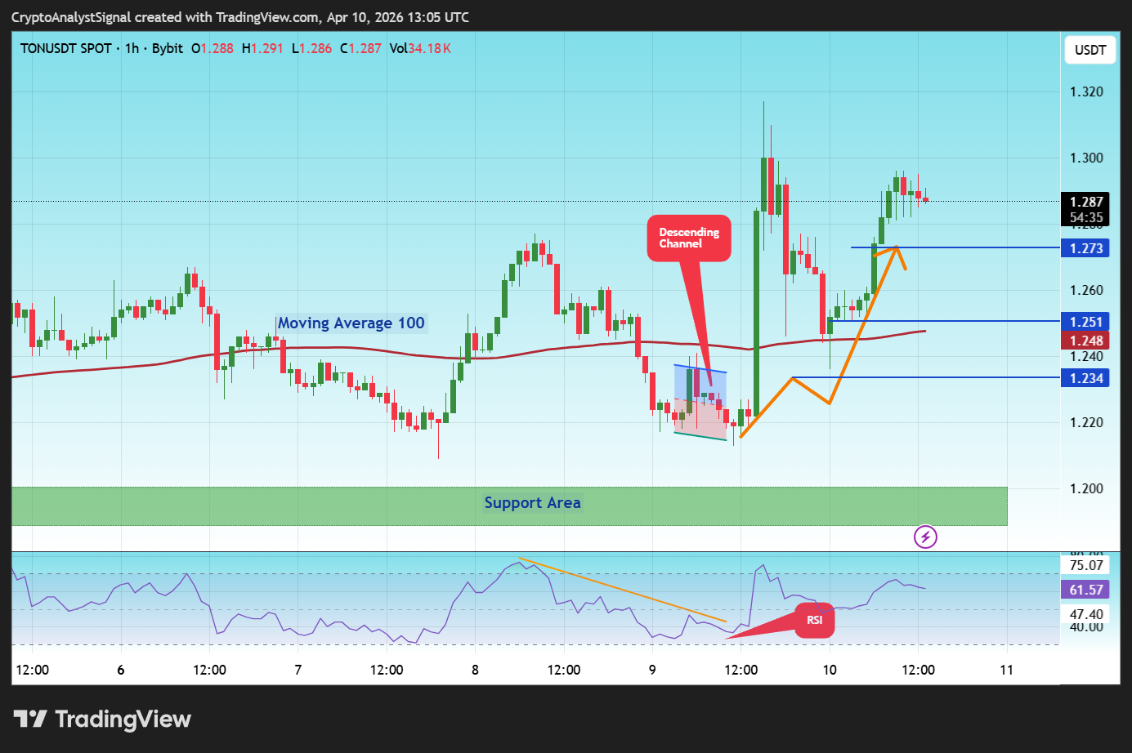
Task: Click the 1.260 price axis label
Action: tap(1086, 290)
